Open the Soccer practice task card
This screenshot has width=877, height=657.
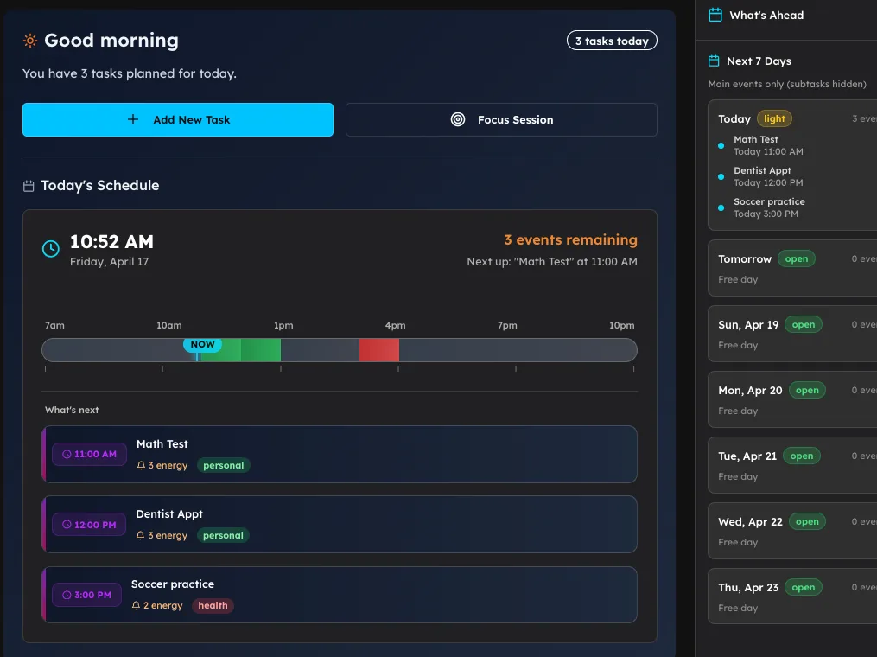click(340, 595)
